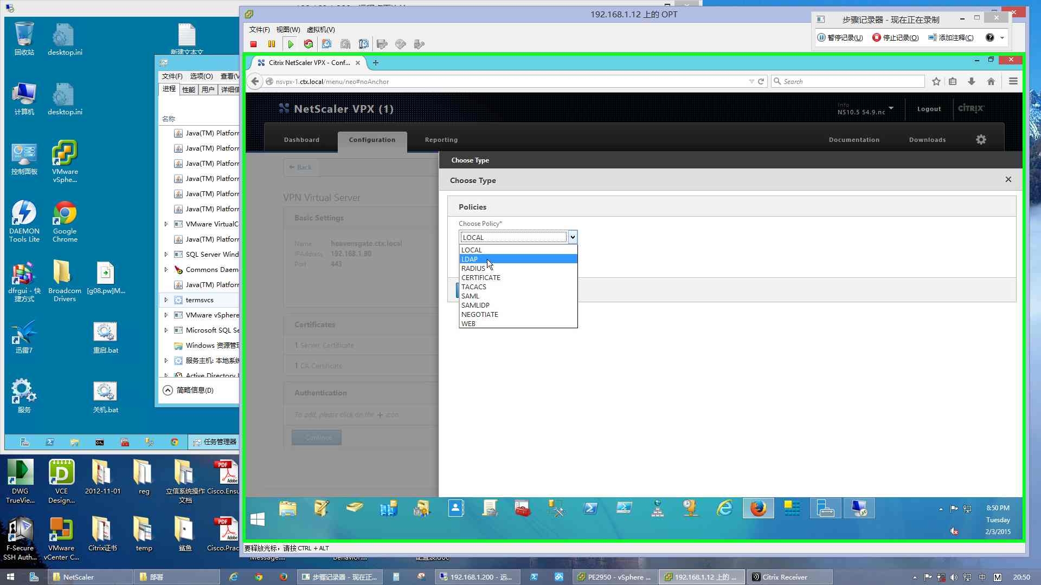Click the red power off VM button
The image size is (1041, 585).
point(253,44)
